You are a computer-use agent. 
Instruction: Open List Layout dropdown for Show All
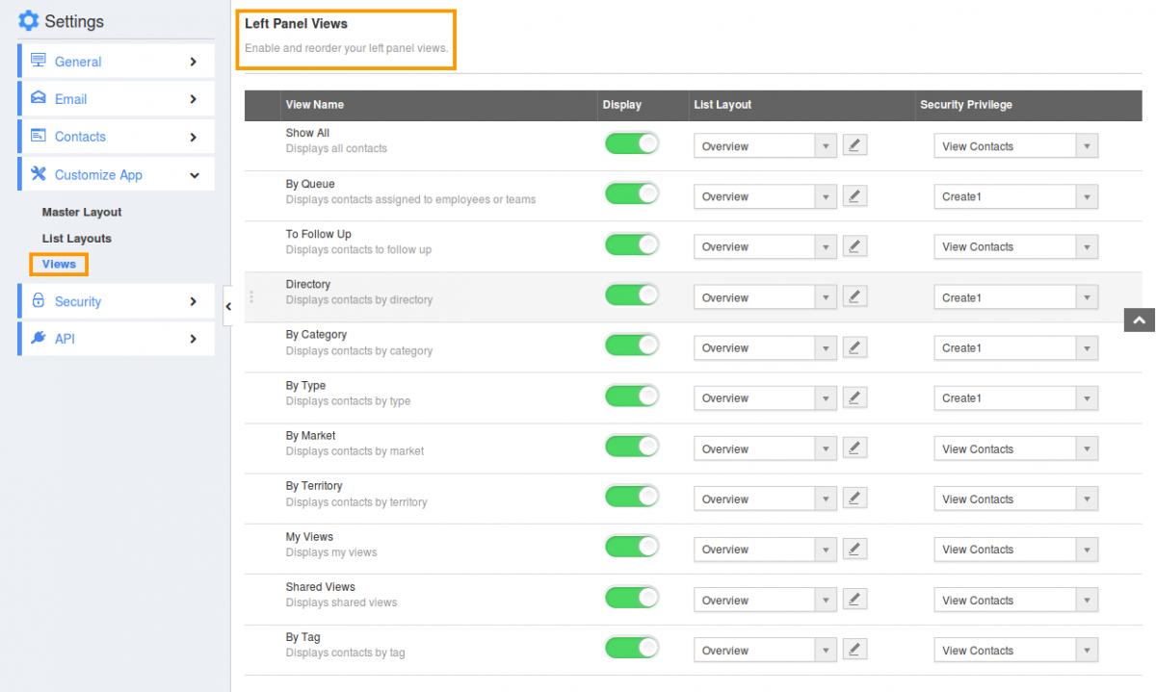tap(765, 146)
